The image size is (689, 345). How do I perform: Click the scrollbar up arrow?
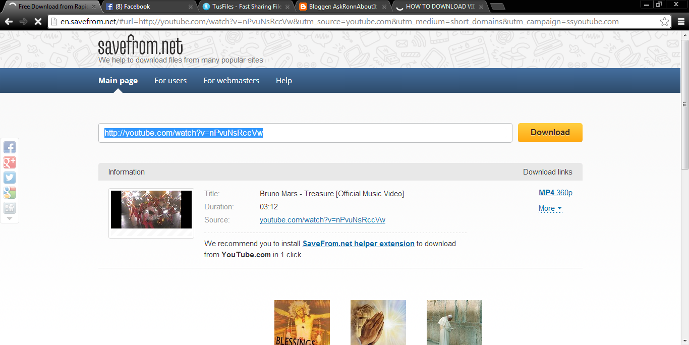[x=684, y=34]
